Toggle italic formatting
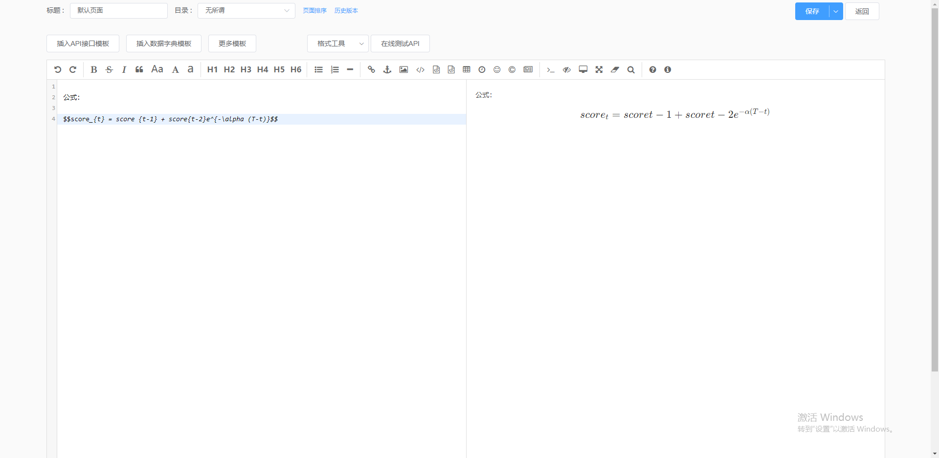Image resolution: width=939 pixels, height=458 pixels. [124, 69]
